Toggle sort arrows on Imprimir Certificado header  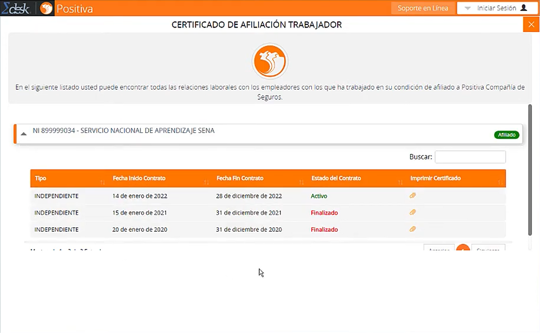coord(500,181)
